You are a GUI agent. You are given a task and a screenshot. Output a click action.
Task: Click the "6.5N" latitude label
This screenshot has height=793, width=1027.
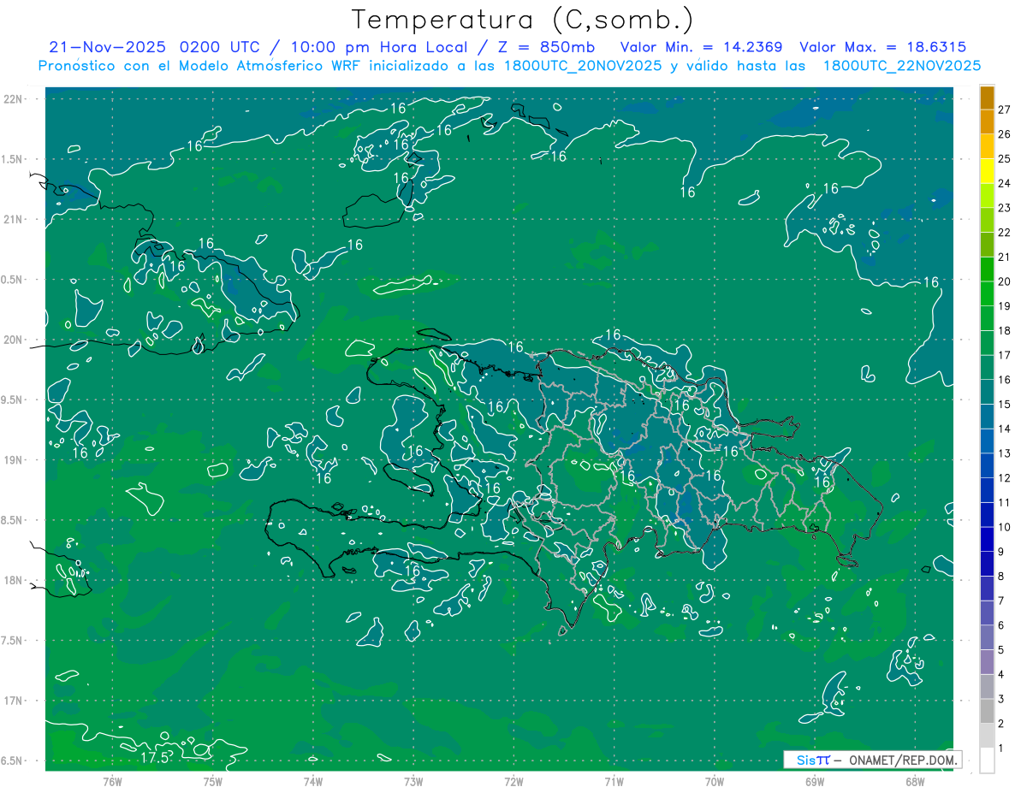(13, 761)
